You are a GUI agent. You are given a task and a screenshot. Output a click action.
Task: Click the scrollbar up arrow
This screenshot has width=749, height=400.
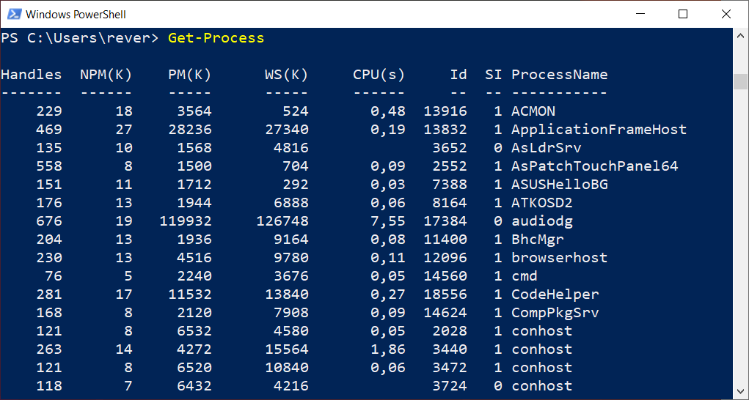click(x=740, y=35)
